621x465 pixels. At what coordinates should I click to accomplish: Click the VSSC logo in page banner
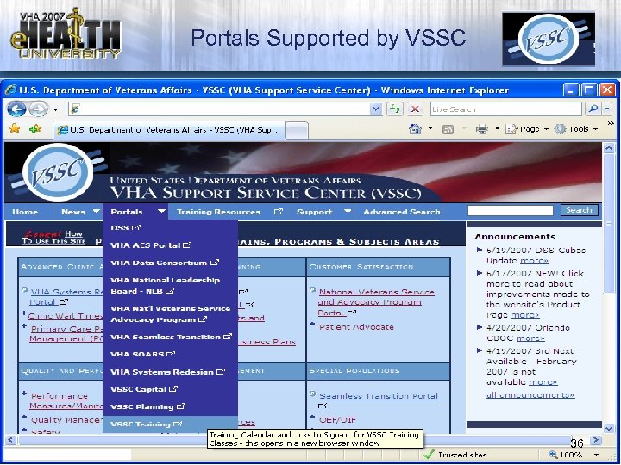58,172
